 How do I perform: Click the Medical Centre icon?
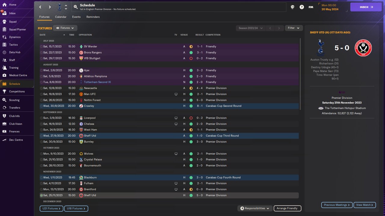pyautogui.click(x=4, y=75)
